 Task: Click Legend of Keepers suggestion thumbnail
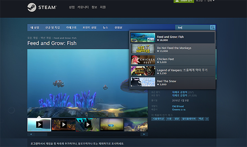(143, 71)
